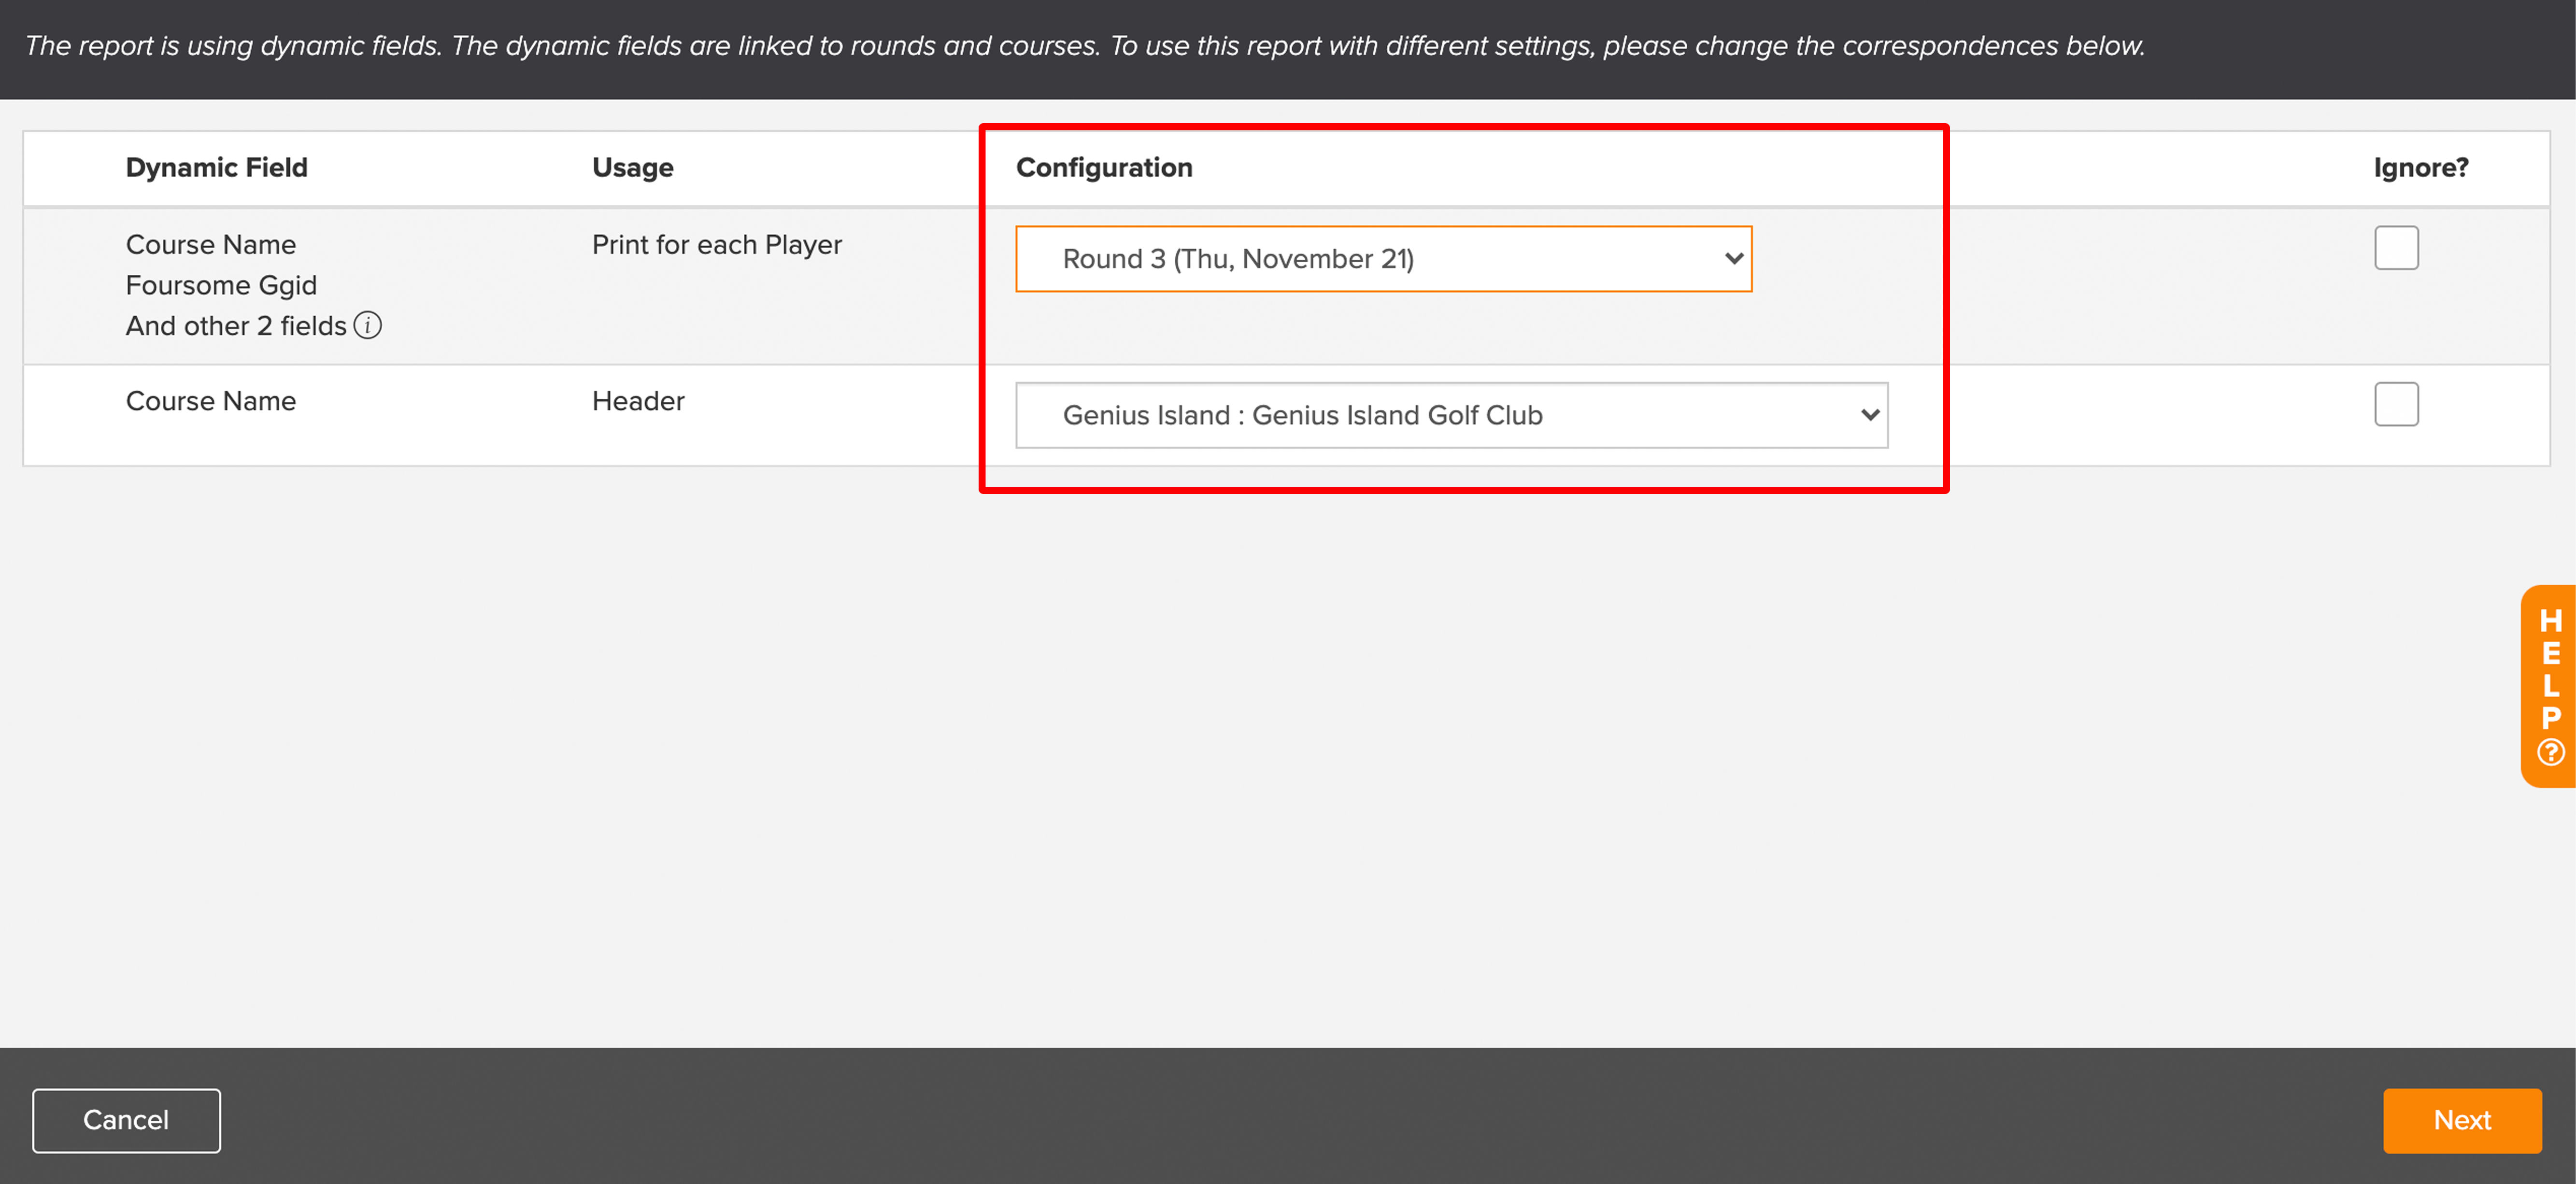The height and width of the screenshot is (1184, 2576).
Task: Click the dynamic fields notice text at top
Action: point(1085,46)
